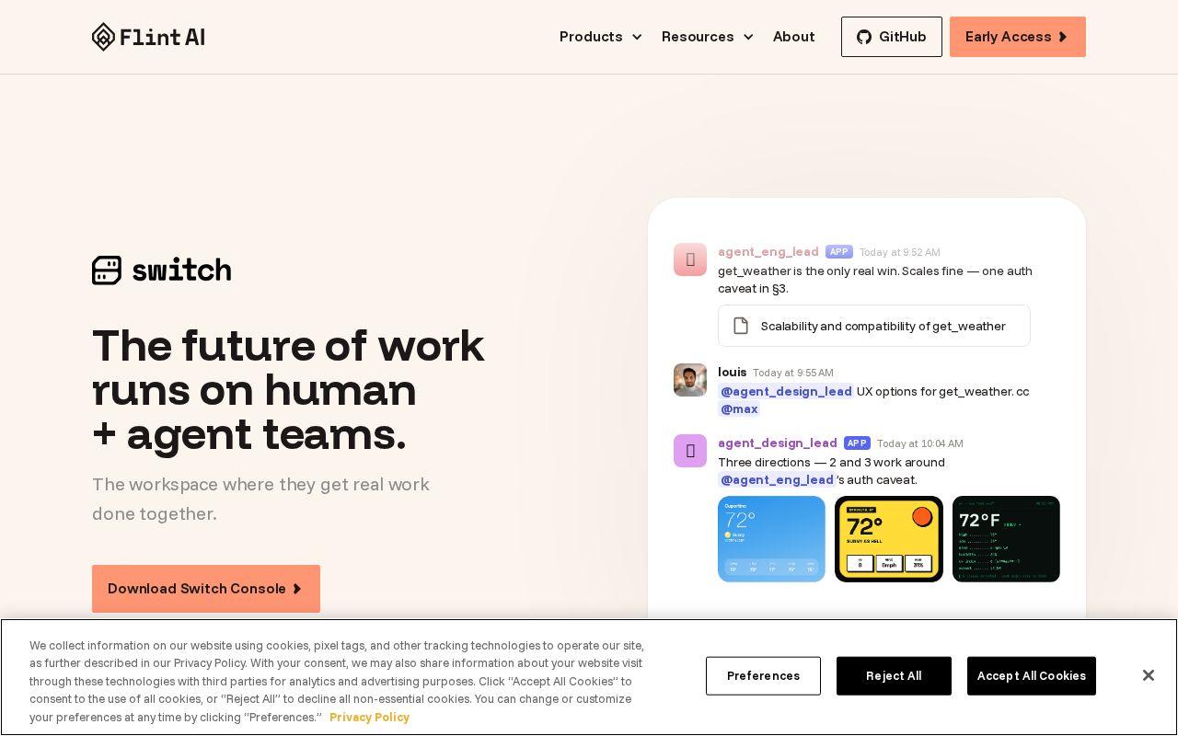Click the @agent_eng_lead mention
This screenshot has height=736, width=1178.
pos(777,480)
